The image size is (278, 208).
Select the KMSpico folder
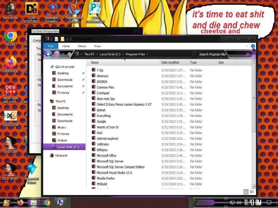[102, 150]
